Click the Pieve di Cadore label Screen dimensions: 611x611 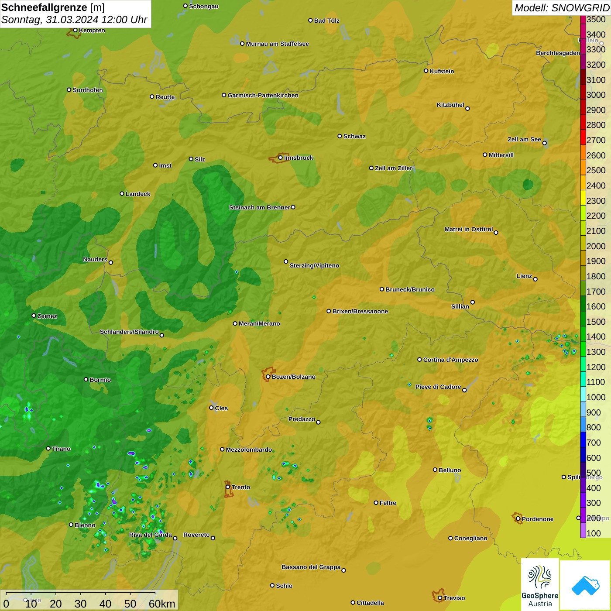[x=438, y=387]
